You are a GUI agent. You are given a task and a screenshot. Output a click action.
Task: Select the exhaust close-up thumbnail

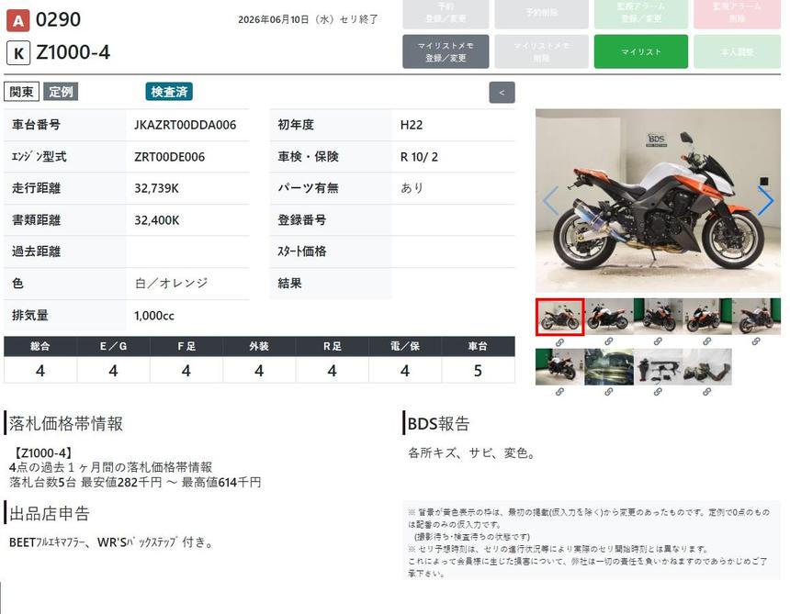tap(609, 367)
